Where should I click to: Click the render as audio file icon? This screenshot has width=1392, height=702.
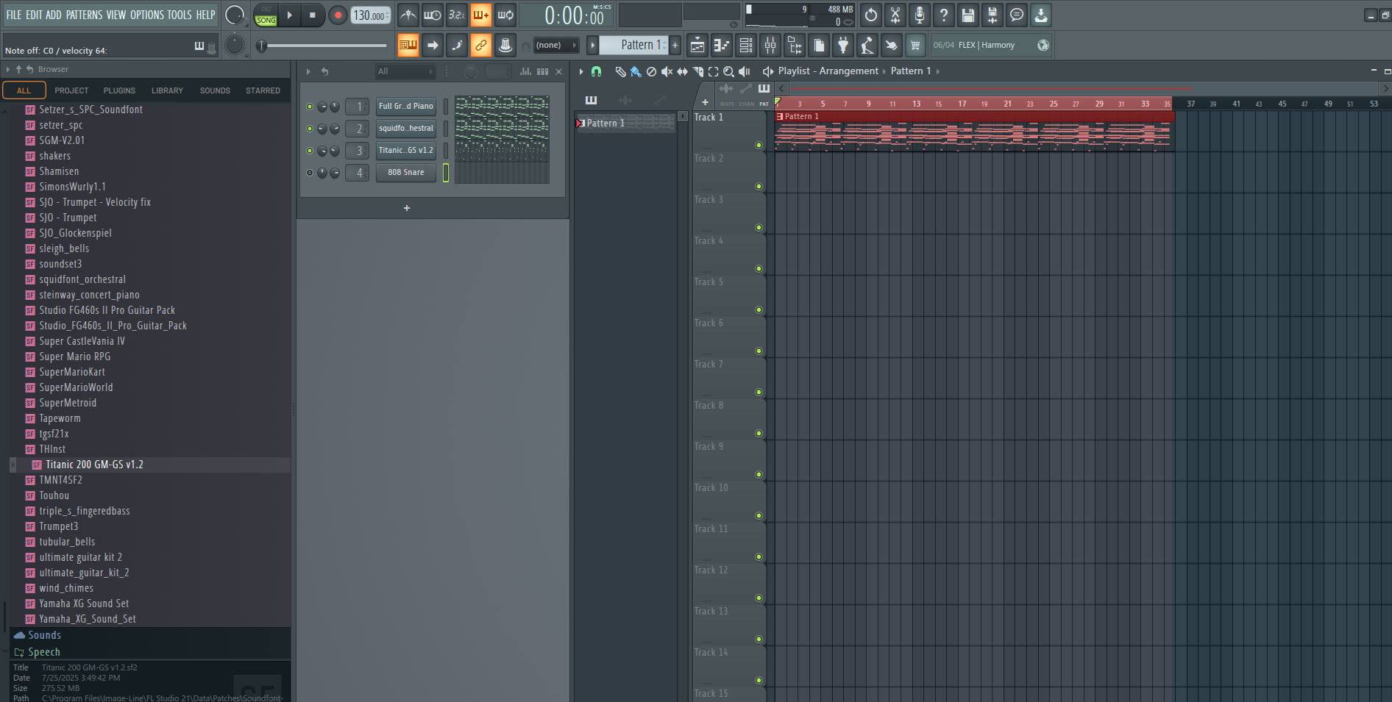992,15
